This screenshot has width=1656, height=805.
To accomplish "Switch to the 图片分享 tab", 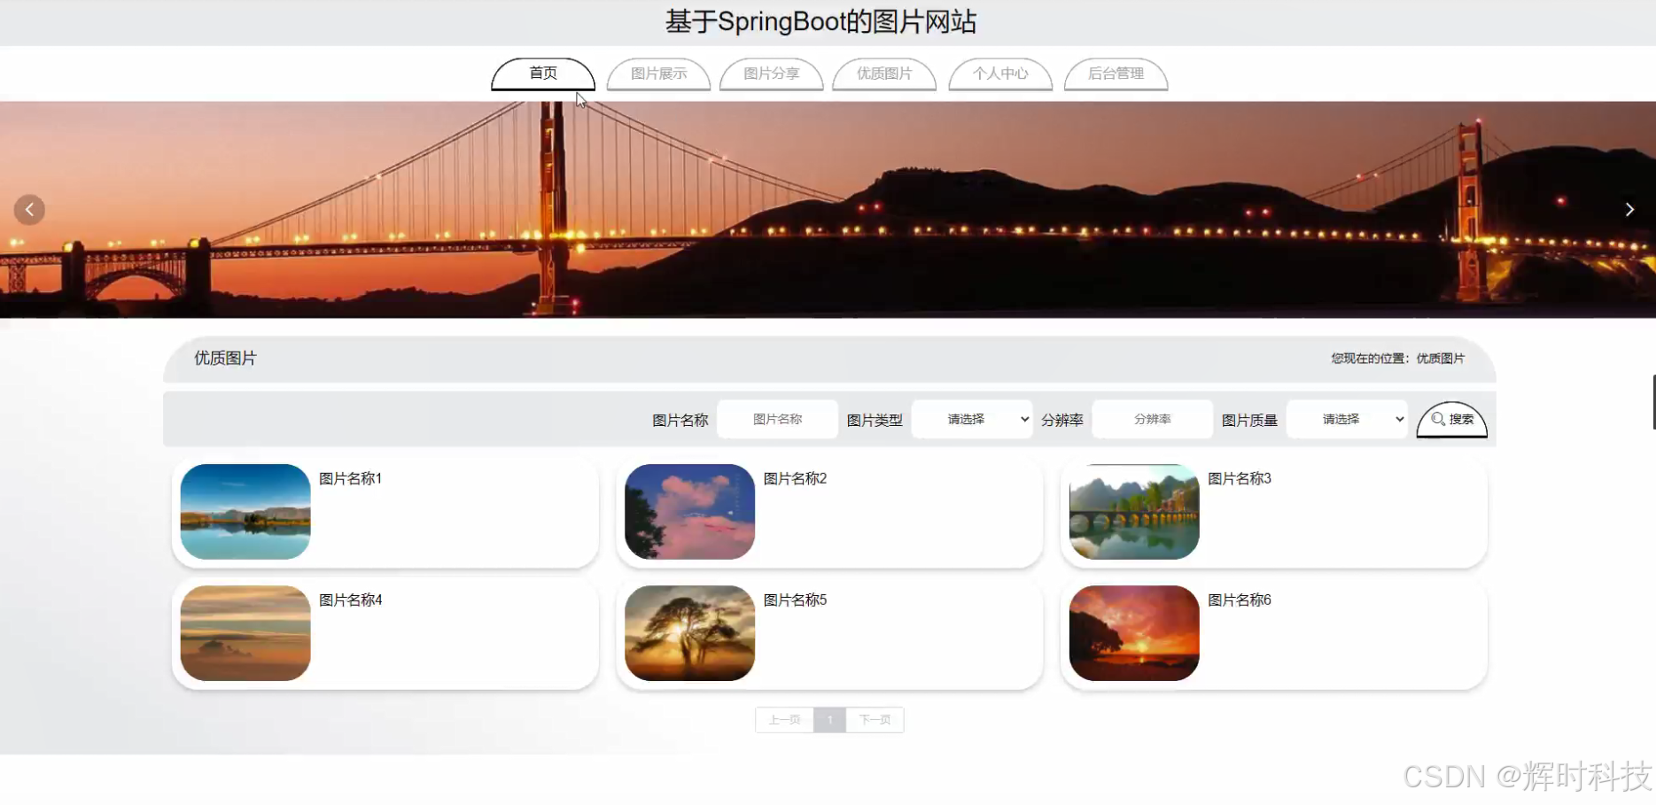I will pos(772,74).
